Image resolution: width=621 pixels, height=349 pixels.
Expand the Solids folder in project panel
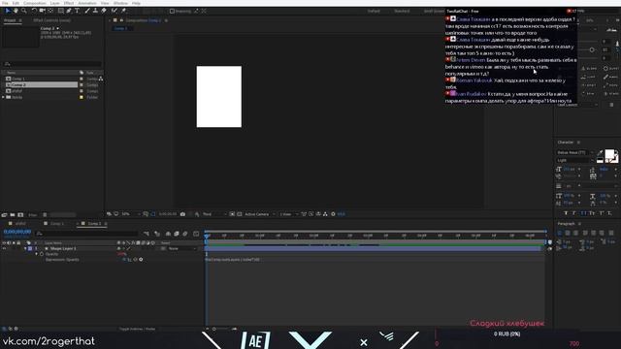pos(4,97)
